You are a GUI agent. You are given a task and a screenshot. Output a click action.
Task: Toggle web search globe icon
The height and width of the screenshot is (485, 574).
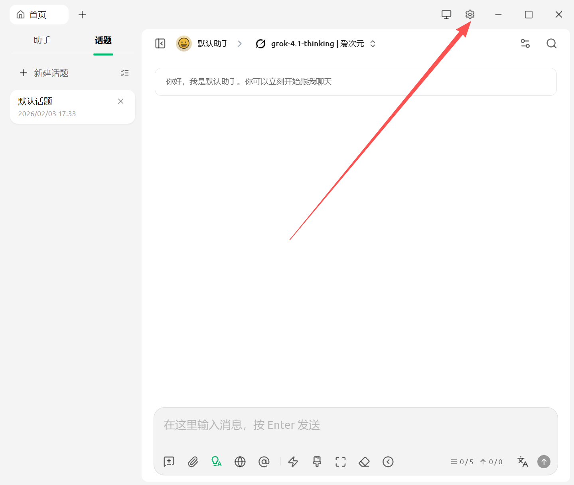point(240,462)
